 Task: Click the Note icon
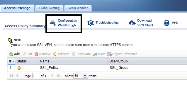point(10,40)
